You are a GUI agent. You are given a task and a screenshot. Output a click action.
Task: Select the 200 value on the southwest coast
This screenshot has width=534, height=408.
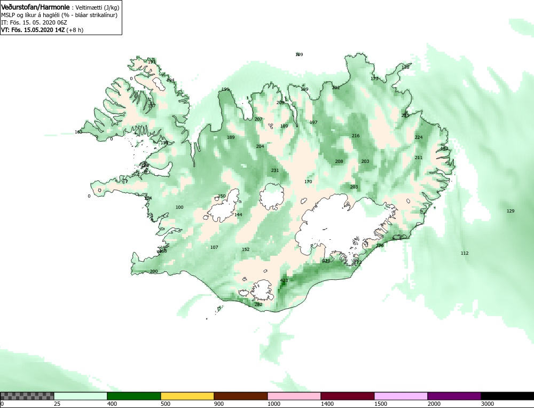click(x=154, y=271)
